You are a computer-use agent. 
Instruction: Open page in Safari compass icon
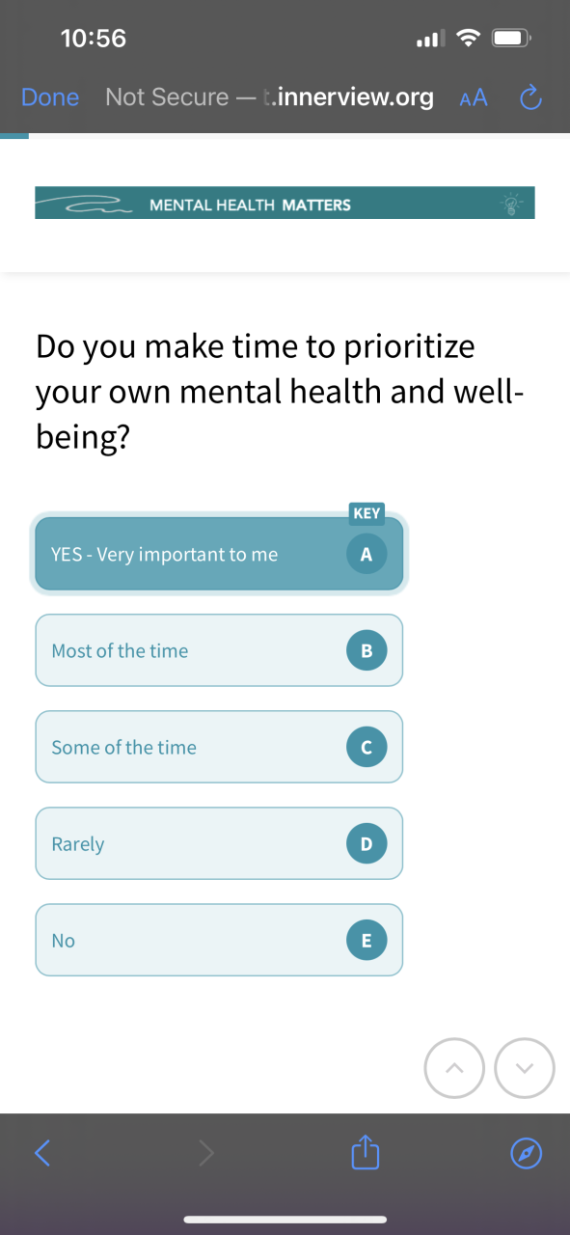pos(526,1152)
